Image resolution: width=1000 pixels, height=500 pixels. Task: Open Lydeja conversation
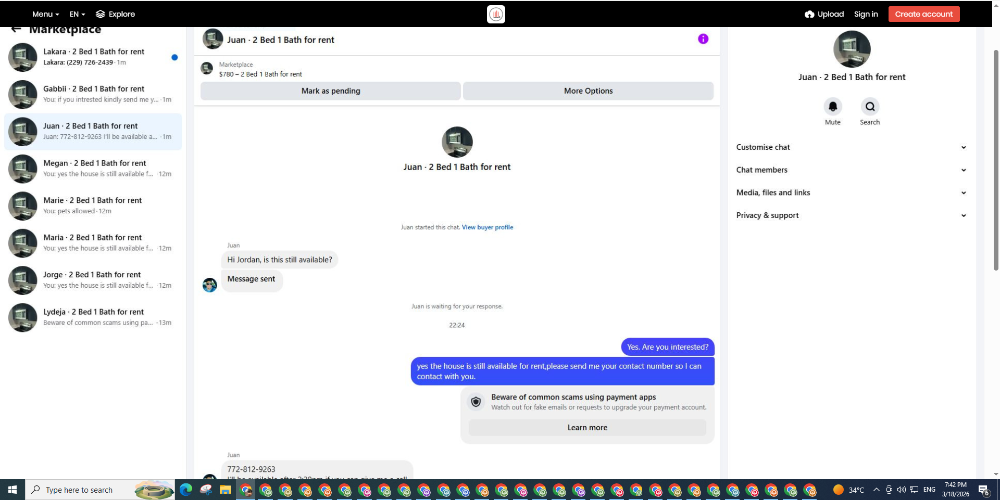pyautogui.click(x=93, y=317)
